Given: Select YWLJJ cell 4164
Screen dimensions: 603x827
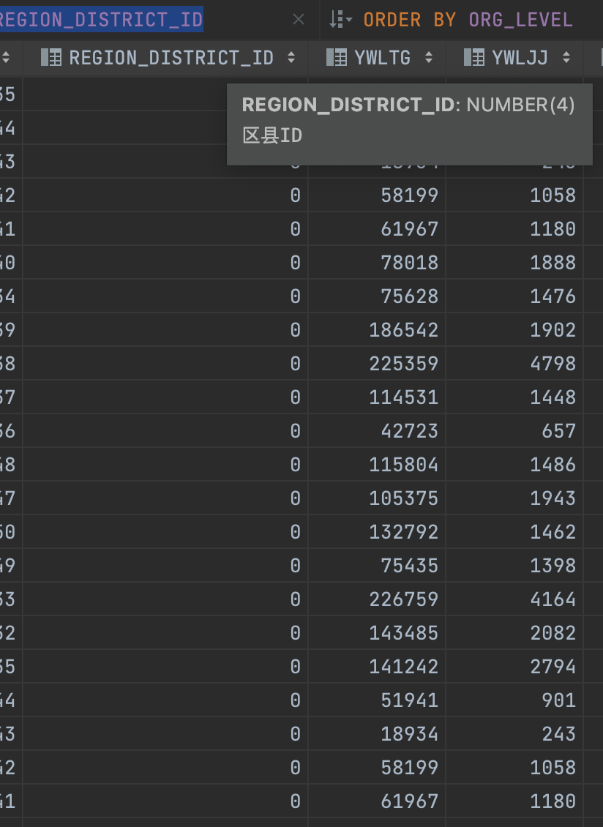Looking at the screenshot, I should 514,599.
